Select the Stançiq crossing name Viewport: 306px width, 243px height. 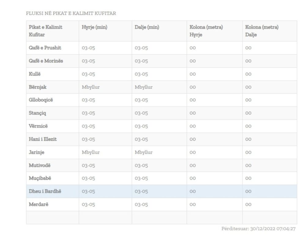tap(38, 113)
